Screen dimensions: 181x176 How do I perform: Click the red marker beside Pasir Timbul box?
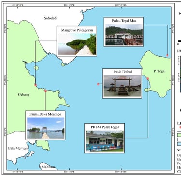pos(98,84)
